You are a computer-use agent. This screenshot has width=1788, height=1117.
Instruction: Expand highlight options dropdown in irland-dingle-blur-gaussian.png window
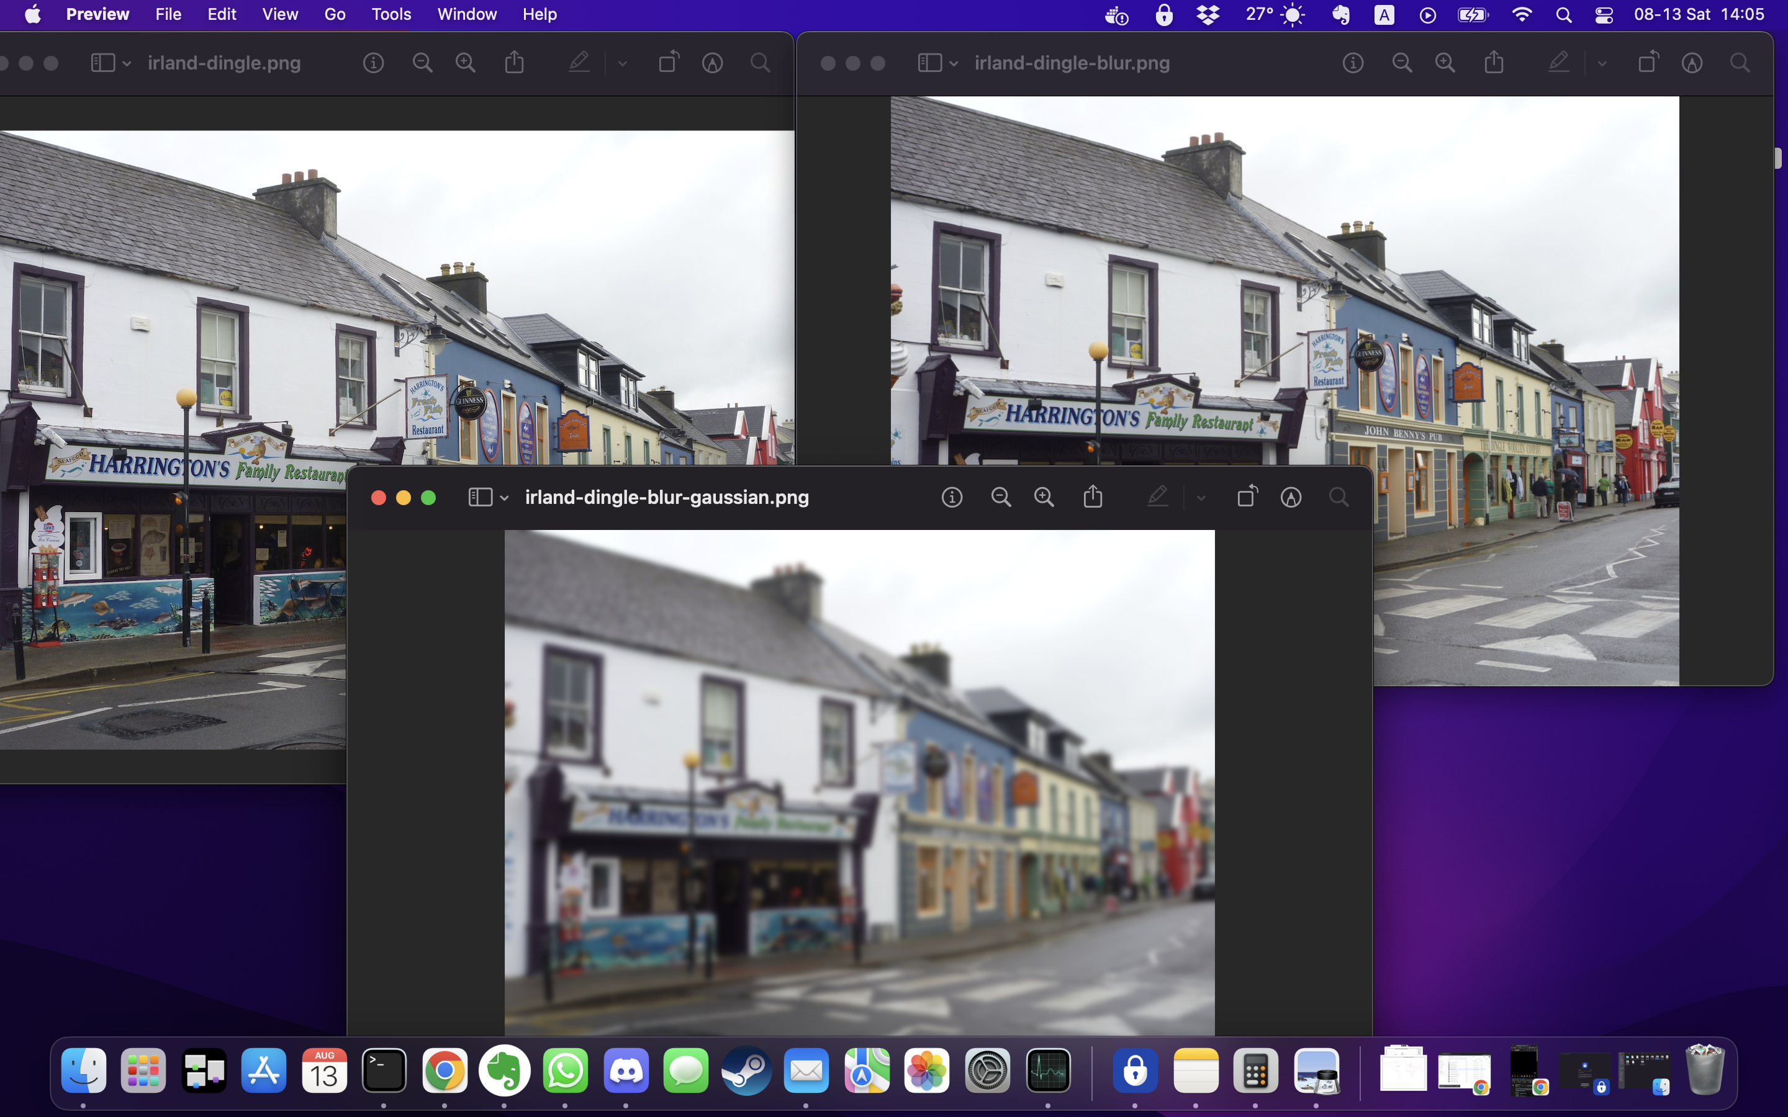click(1201, 498)
